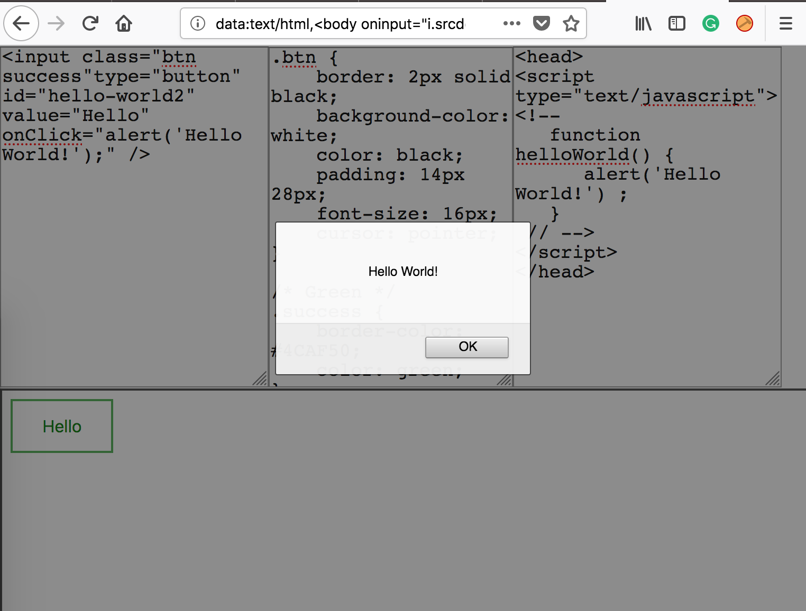
Task: Save the page to Pocket
Action: [541, 23]
